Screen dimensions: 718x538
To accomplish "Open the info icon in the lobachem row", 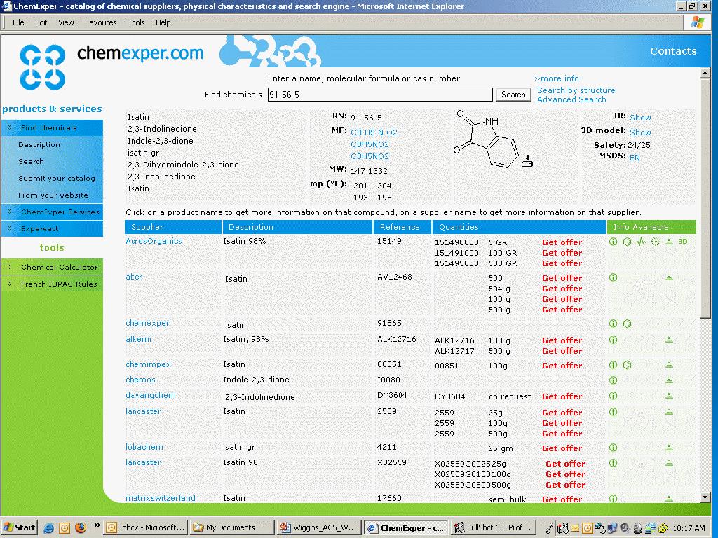I will (613, 448).
